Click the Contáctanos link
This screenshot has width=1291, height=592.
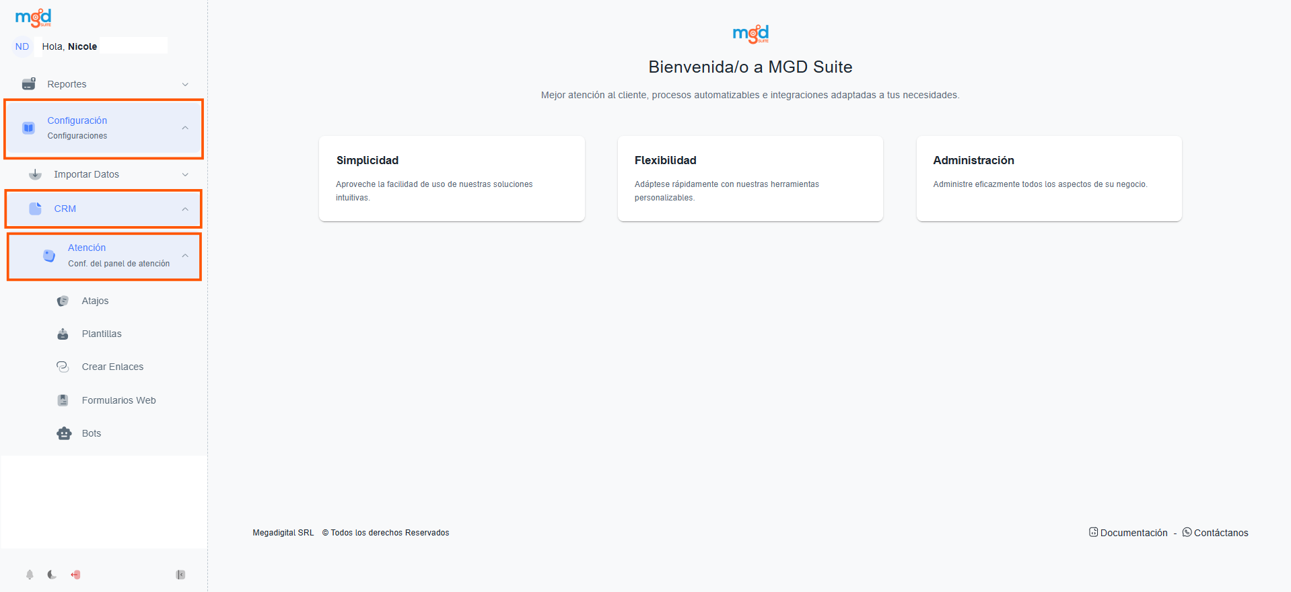coord(1220,533)
